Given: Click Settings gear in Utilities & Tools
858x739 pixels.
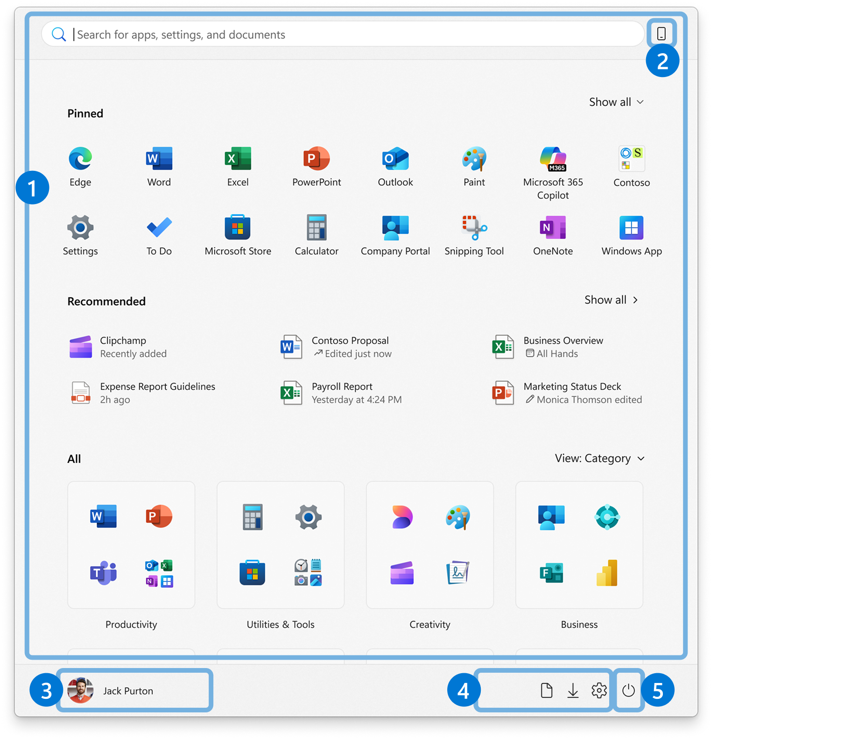Looking at the screenshot, I should (x=309, y=517).
